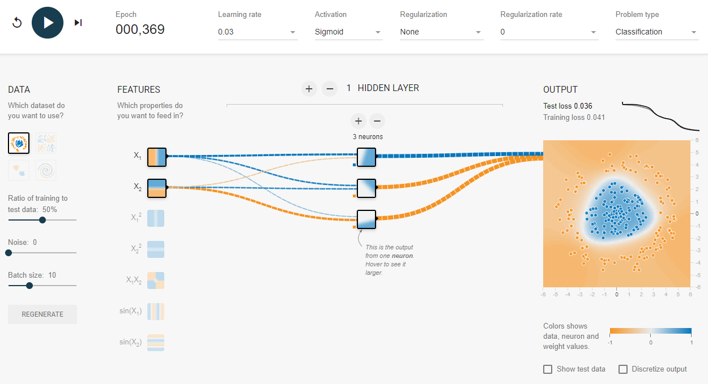Image resolution: width=708 pixels, height=384 pixels.
Task: Enable the sin(X1) feature
Action: coord(156,312)
